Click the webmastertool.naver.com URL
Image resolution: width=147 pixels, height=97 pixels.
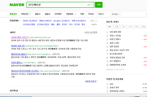(x=40, y=38)
